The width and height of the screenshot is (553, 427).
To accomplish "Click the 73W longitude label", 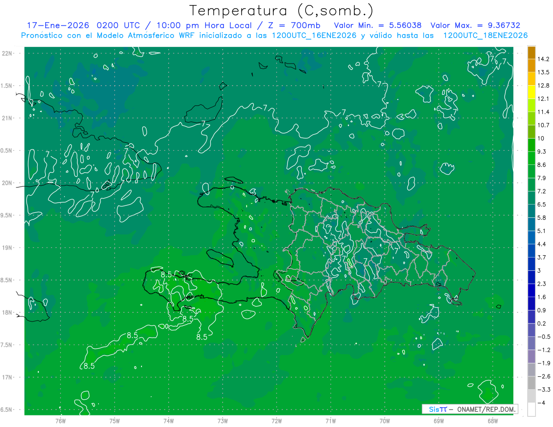I will (223, 420).
